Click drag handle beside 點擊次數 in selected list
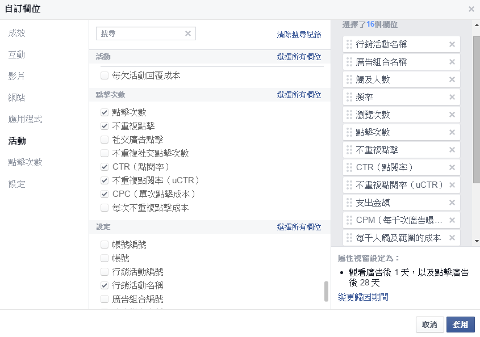 (x=349, y=132)
